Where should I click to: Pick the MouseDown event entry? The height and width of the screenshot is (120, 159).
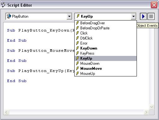(x=106, y=63)
